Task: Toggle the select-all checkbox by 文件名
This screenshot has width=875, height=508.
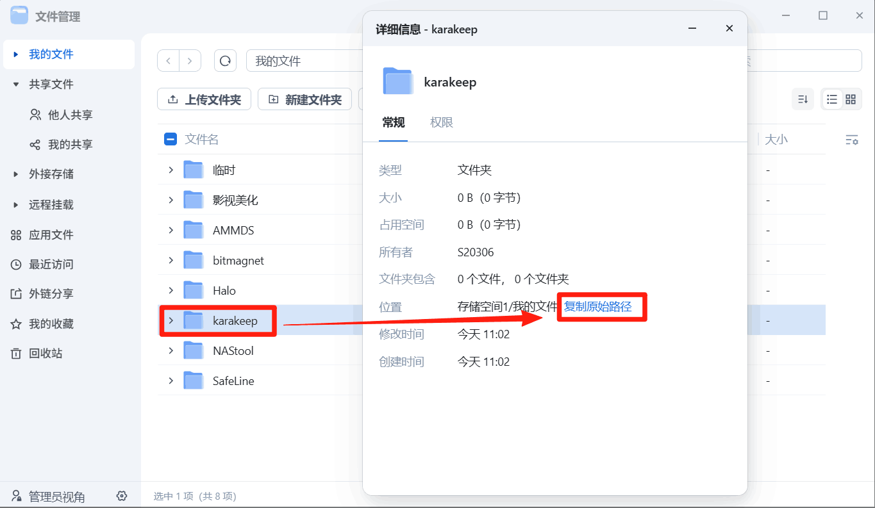Action: [171, 139]
